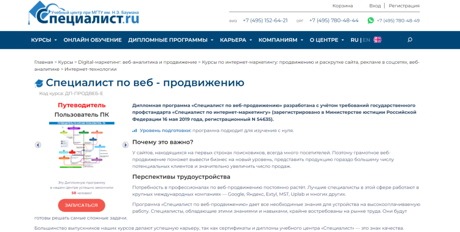
Task: Open the КАРЬЕРА dropdown menu
Action: click(x=236, y=40)
